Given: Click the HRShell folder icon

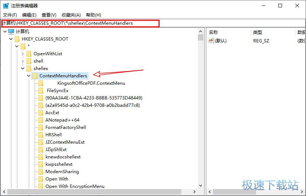Looking at the screenshot, I should click(41, 135).
